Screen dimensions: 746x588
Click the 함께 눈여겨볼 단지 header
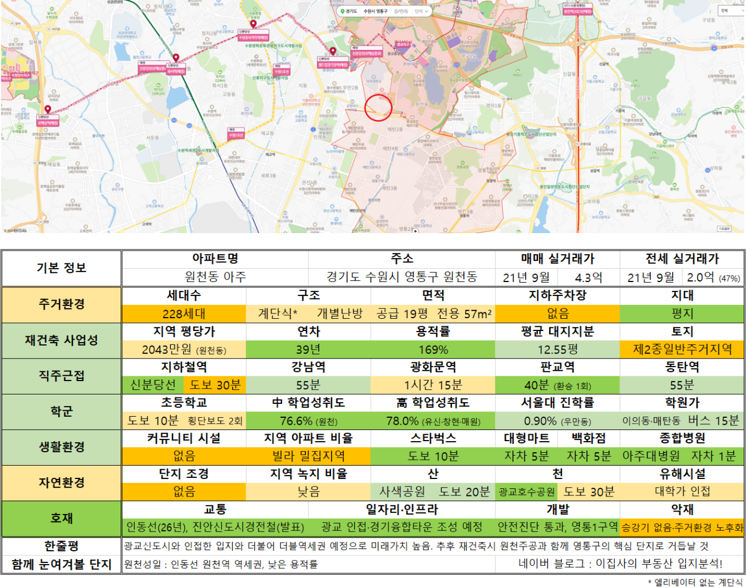(61, 564)
